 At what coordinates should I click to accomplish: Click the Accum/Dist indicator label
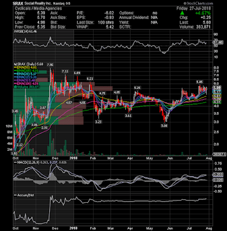pyautogui.click(x=24, y=195)
